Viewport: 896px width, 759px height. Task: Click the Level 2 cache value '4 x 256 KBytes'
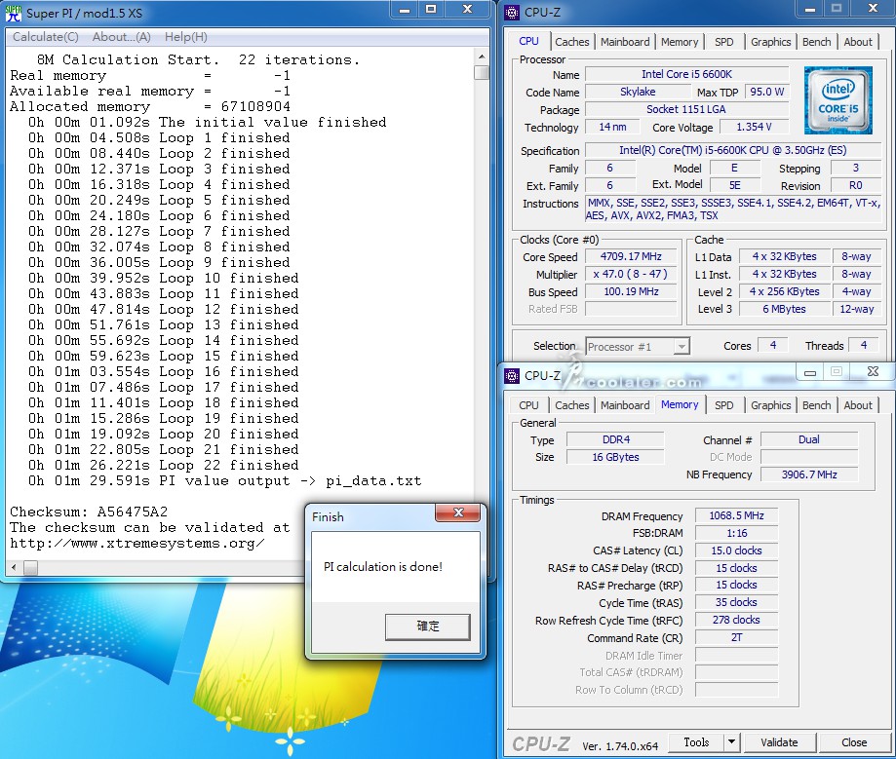[784, 292]
